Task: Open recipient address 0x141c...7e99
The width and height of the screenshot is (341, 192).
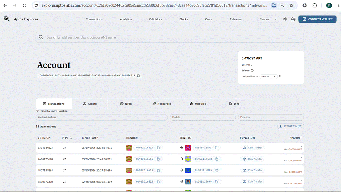Action: tap(203, 181)
